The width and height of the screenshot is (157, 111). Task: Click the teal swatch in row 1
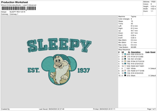125,54
